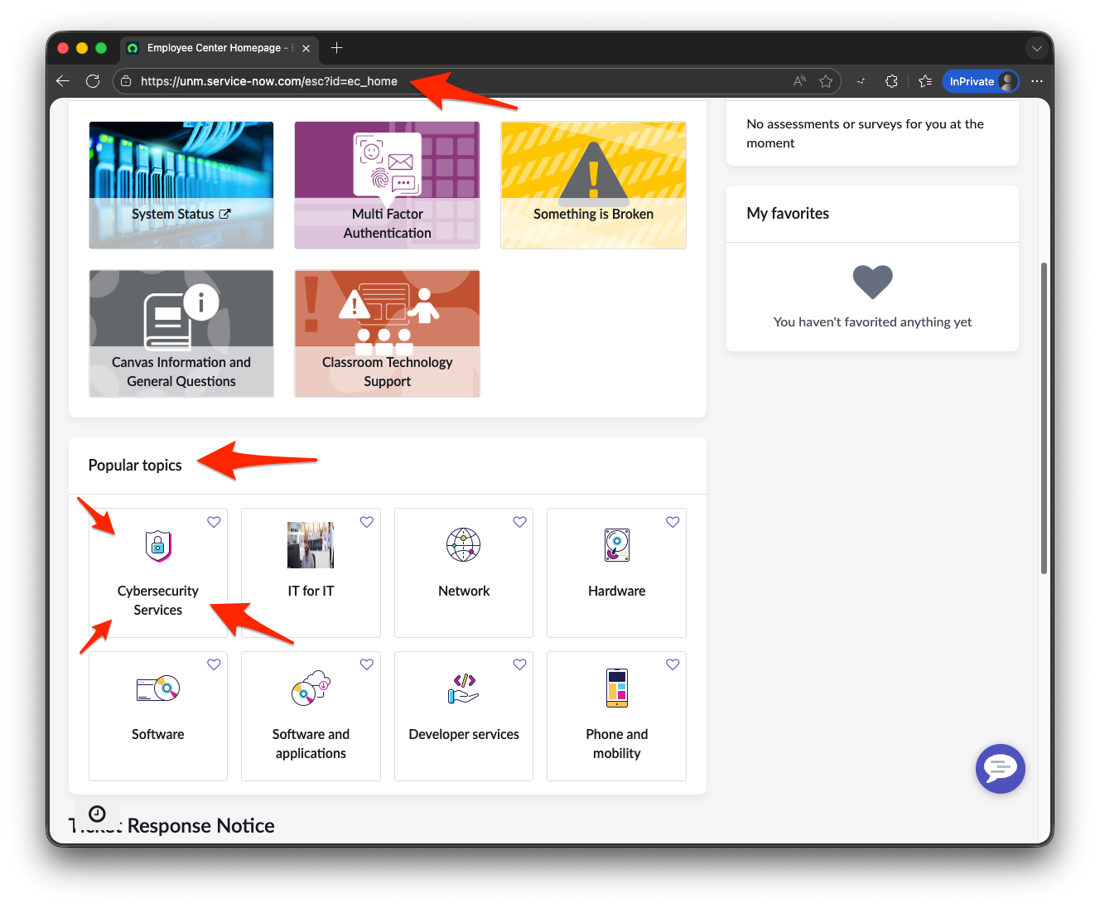The image size is (1100, 908).
Task: Open the chat assistant bubble
Action: click(x=1000, y=769)
